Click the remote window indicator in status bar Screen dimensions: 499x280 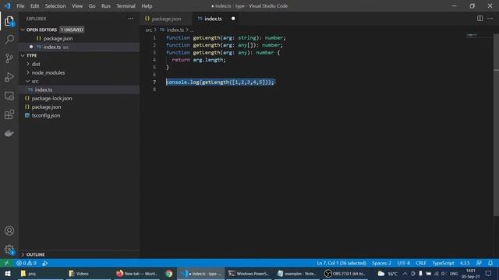6,263
